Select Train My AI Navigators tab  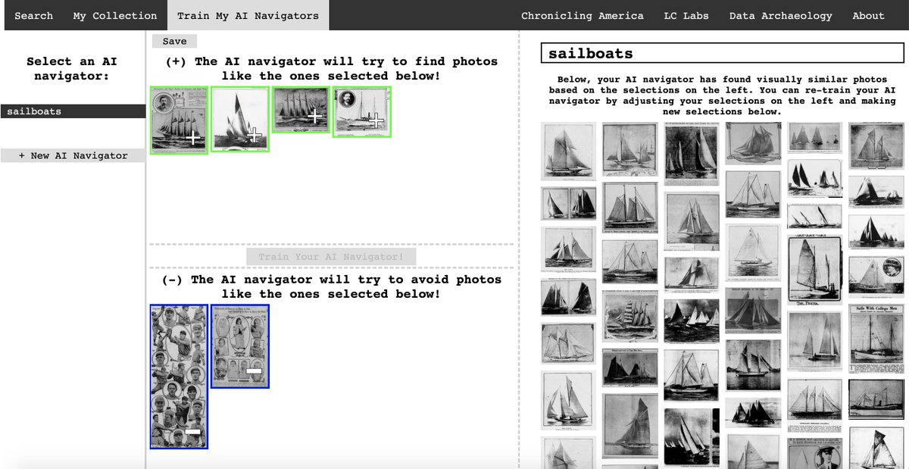248,15
